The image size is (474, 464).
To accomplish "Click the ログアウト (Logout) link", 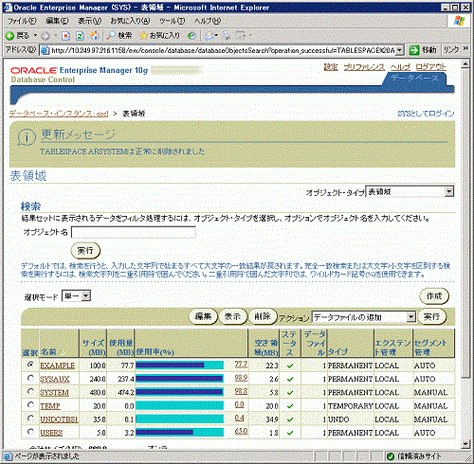I will 430,67.
